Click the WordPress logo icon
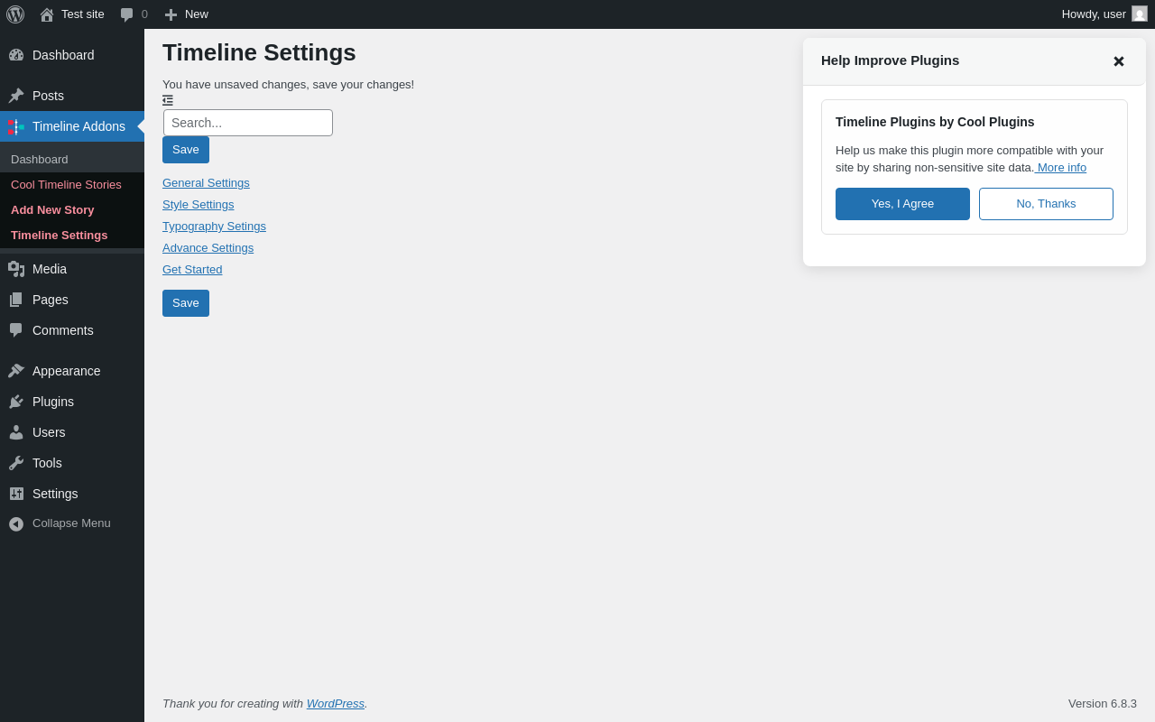The image size is (1155, 722). [15, 14]
